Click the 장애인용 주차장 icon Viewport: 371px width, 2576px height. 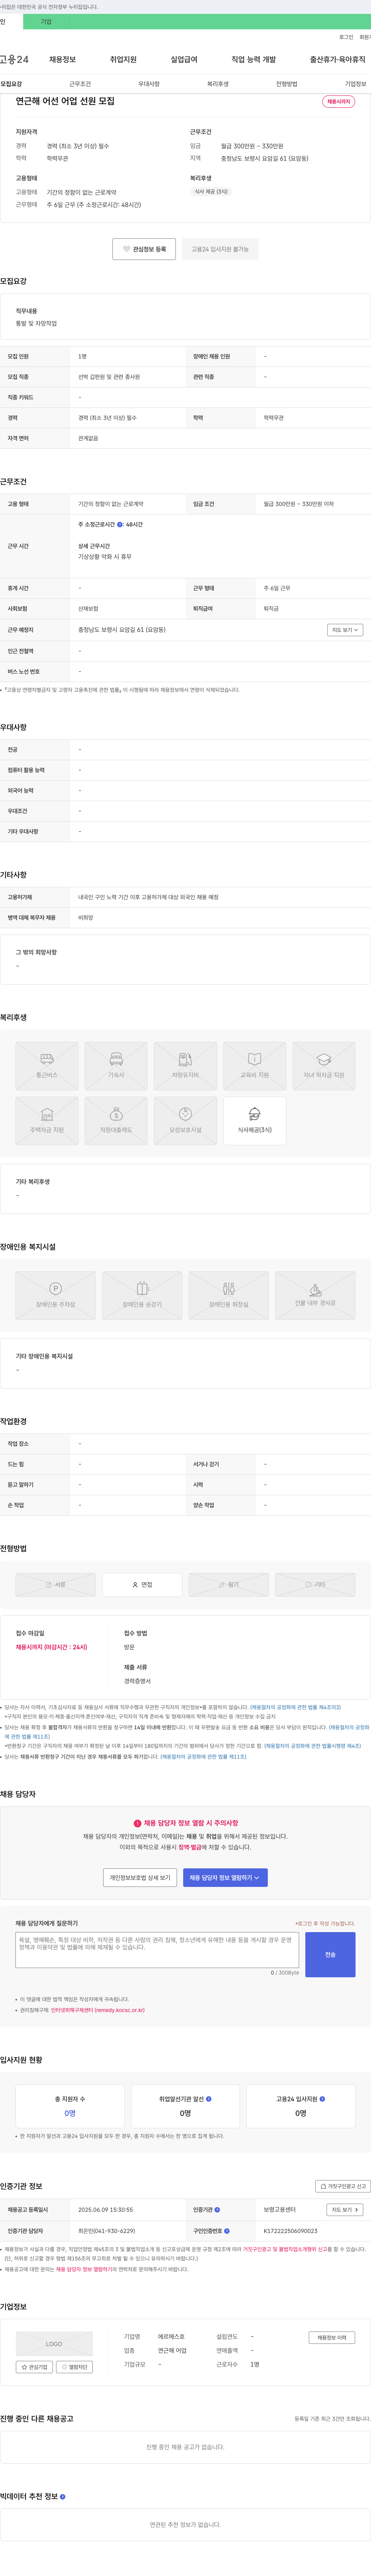(56, 1296)
